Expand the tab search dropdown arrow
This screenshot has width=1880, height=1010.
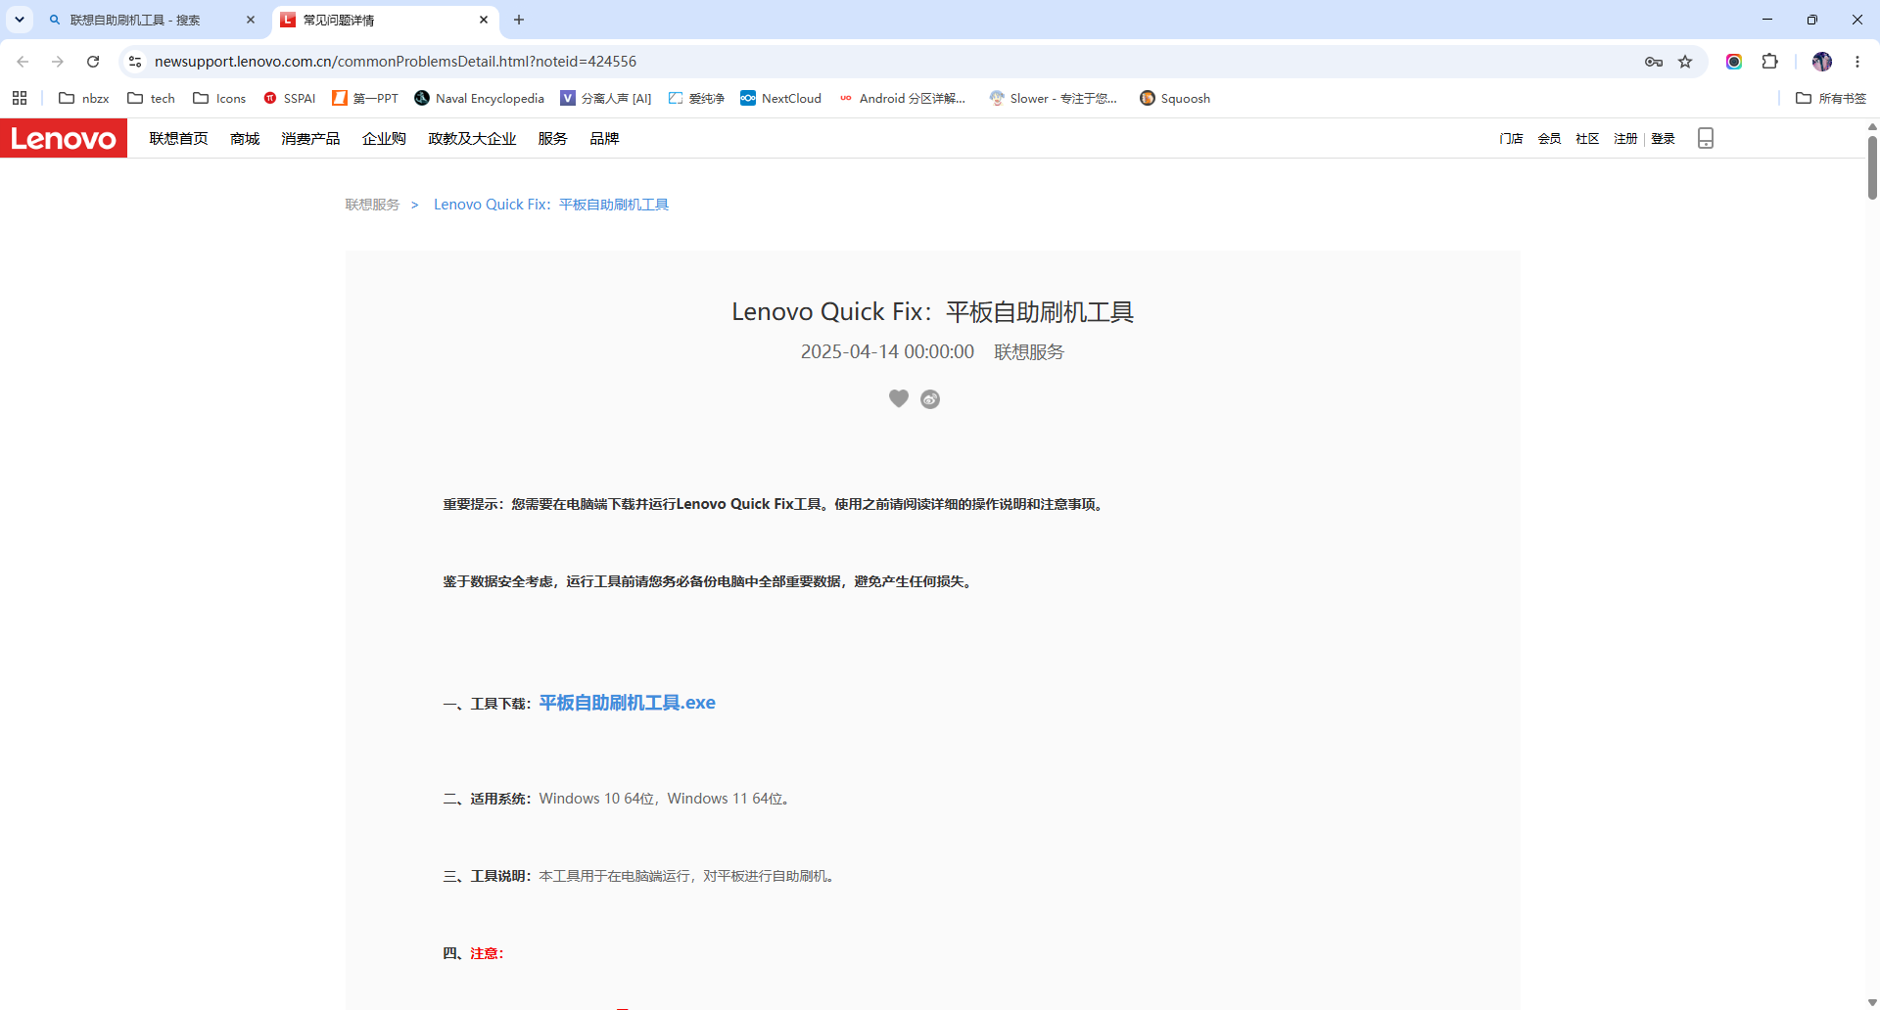[20, 20]
